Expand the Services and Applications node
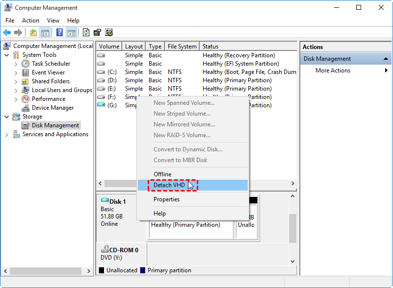The width and height of the screenshot is (393, 288). pos(7,134)
